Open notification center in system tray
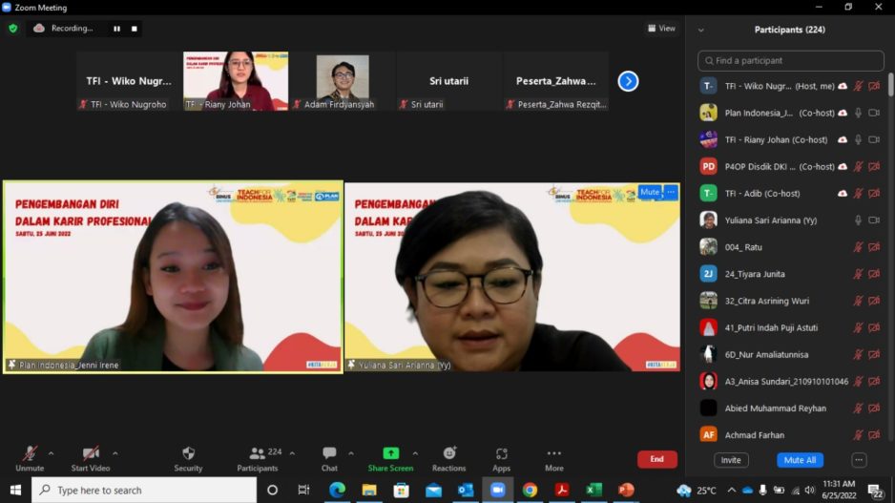This screenshot has height=503, width=895. coord(876,490)
